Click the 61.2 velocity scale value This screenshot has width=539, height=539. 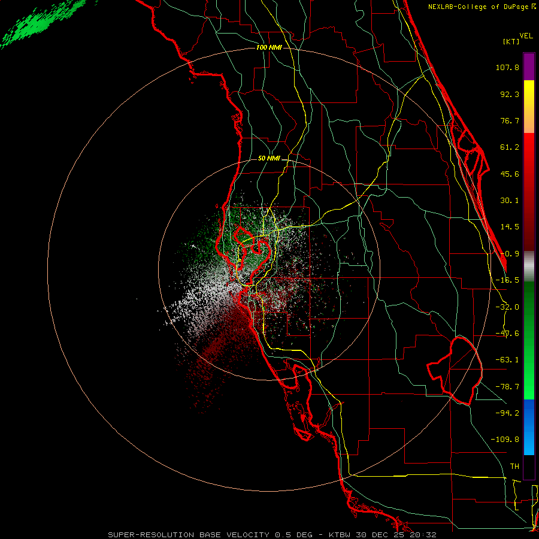click(510, 147)
